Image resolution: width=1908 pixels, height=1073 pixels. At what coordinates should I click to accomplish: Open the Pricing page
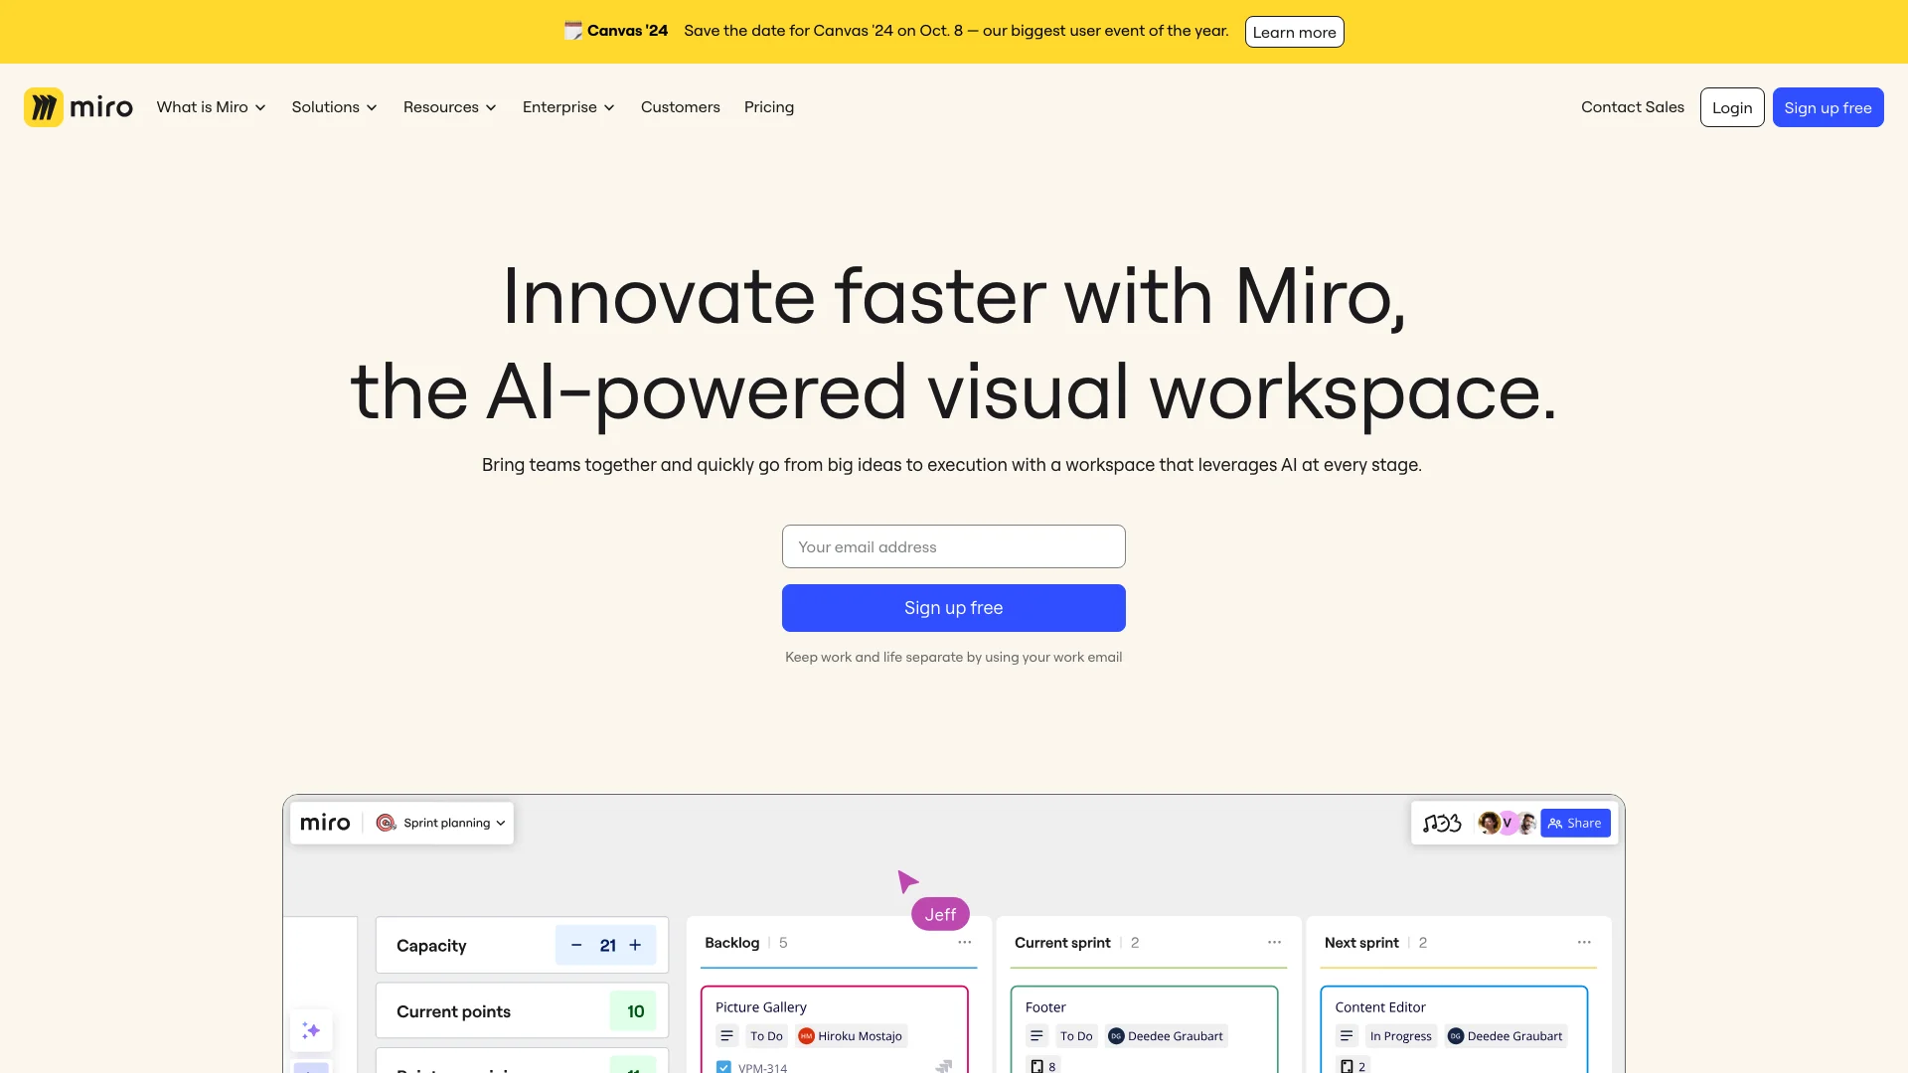click(x=769, y=107)
